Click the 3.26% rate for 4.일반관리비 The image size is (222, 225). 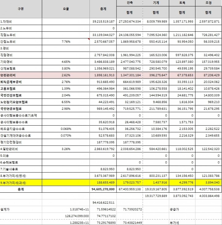66,149
